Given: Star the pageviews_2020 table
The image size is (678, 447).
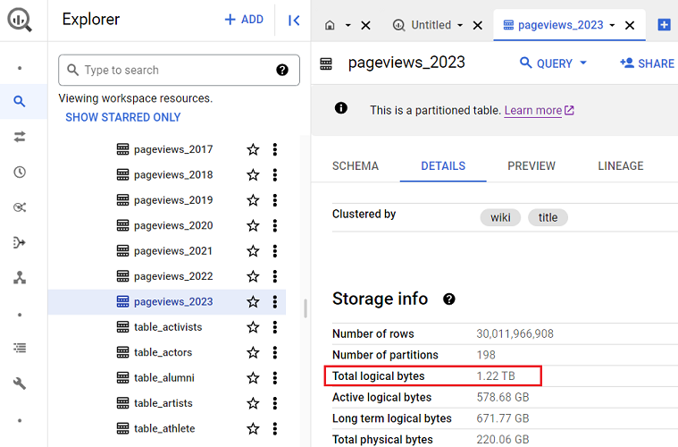Looking at the screenshot, I should pyautogui.click(x=253, y=225).
